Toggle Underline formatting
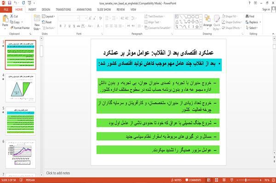 (x=69, y=26)
